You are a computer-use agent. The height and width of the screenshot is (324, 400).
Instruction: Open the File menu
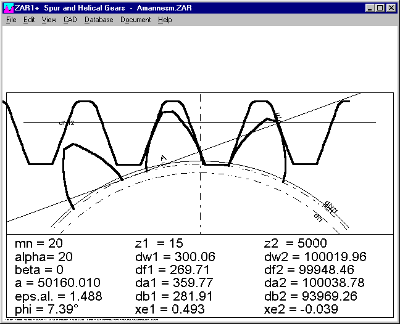point(10,20)
